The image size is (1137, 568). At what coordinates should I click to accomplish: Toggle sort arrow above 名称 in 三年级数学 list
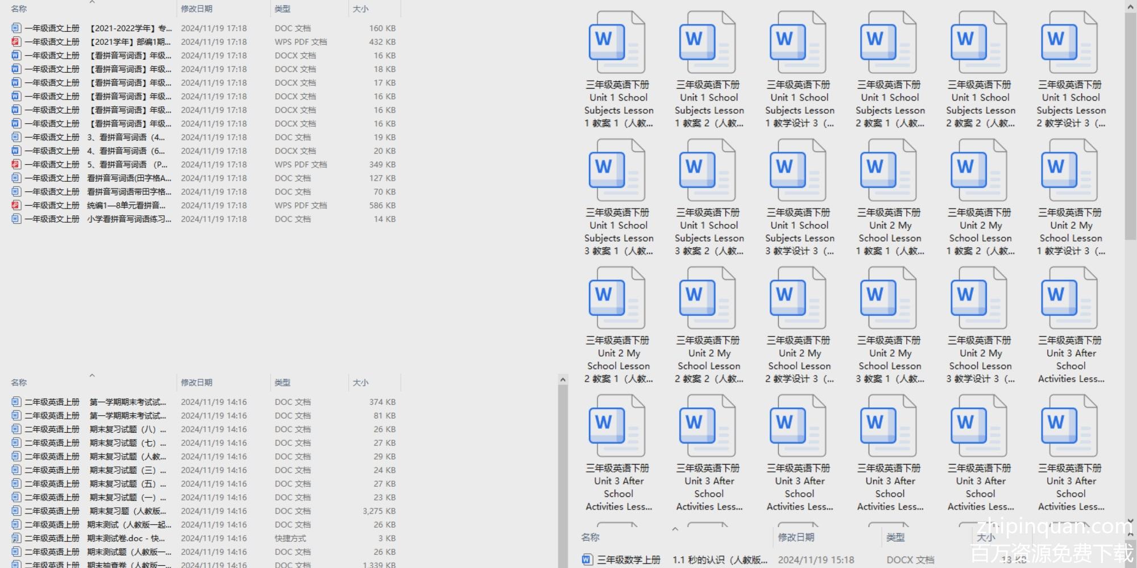tap(675, 529)
